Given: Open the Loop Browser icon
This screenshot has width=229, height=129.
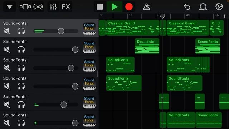Looking at the screenshot, I should [x=203, y=7].
